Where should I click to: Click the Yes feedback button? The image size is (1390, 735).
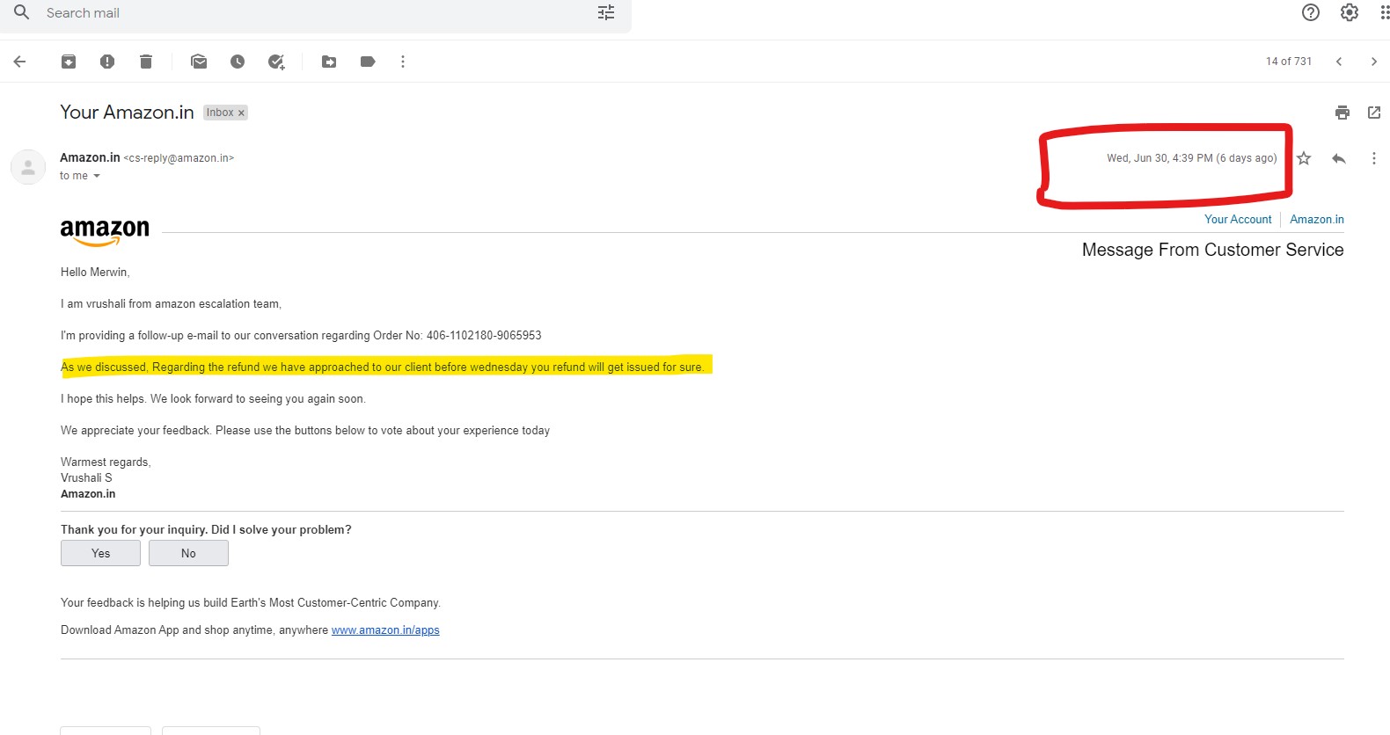pos(100,553)
